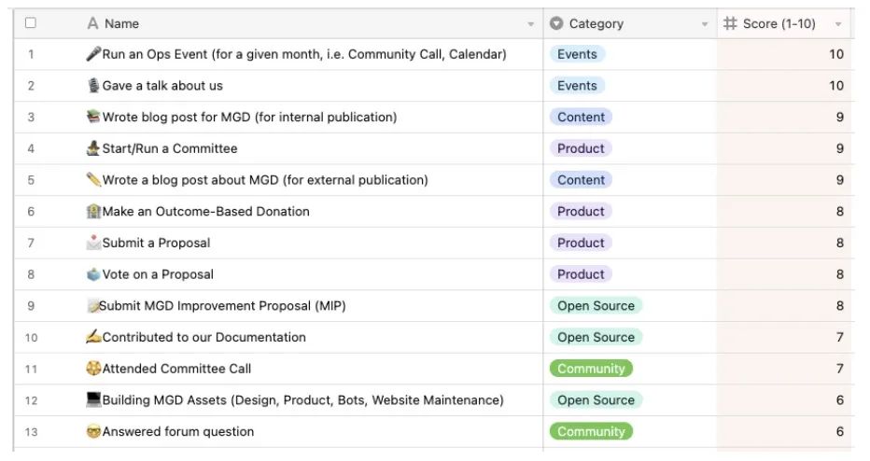Click the single select icon beside Category
Viewport: 870px width, 461px height.
coord(557,23)
